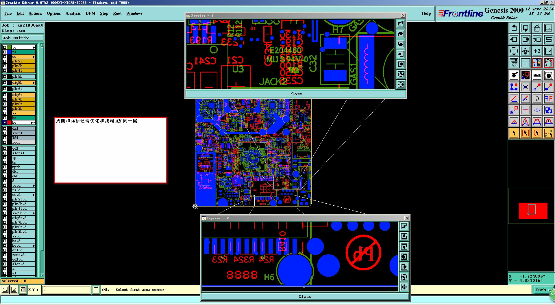Click the zoom in (expand arrows) icon
Viewport: 555px width, 305px height.
point(514,51)
